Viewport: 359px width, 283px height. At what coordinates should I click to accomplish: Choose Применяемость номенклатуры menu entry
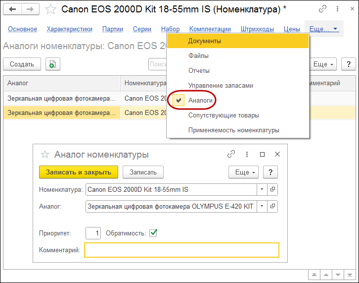point(238,130)
